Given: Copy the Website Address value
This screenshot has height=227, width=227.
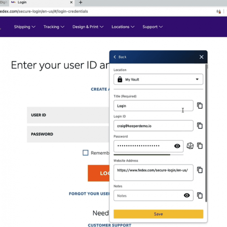Looking at the screenshot, I should (200, 170).
